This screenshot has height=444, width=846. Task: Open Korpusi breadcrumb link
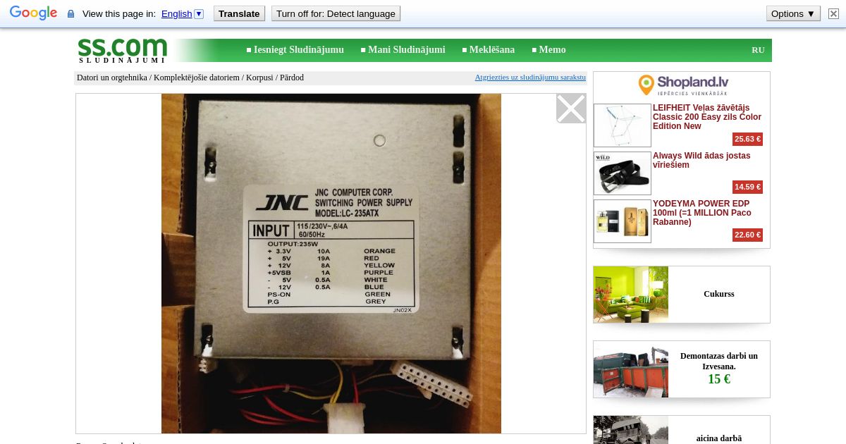(259, 78)
